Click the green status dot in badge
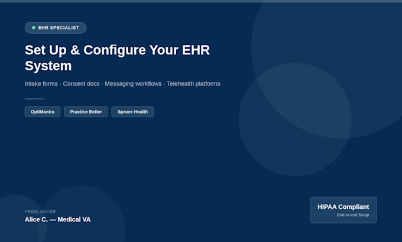402x242 pixels. [34, 28]
